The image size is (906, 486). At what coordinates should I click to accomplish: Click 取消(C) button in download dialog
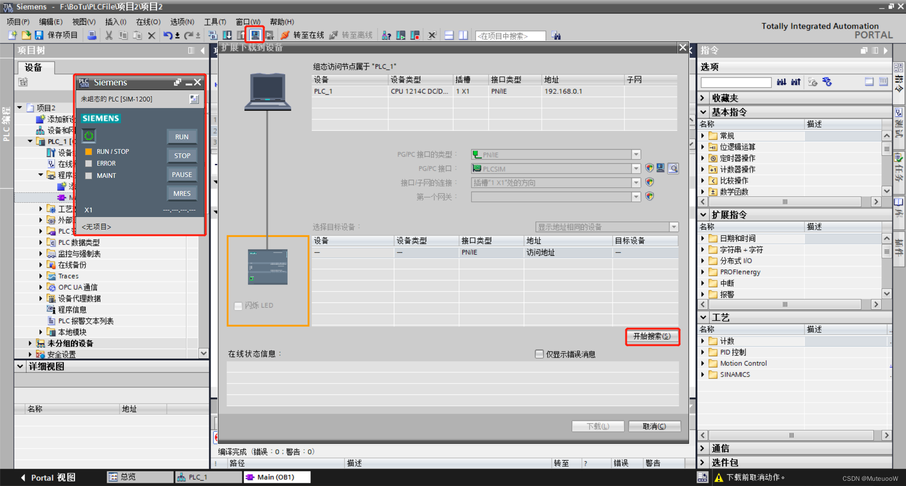coord(655,426)
